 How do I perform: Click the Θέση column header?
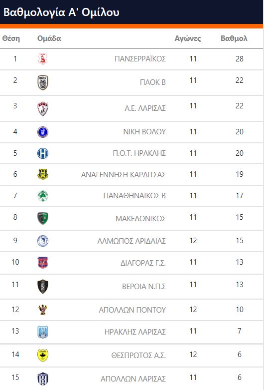pos(11,38)
